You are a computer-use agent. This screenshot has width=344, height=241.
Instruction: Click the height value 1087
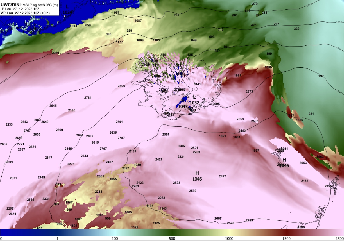coord(138,21)
